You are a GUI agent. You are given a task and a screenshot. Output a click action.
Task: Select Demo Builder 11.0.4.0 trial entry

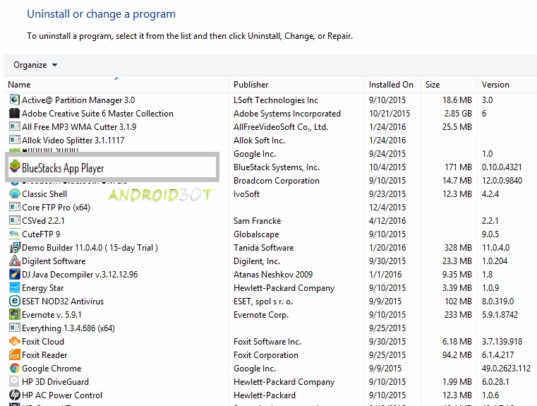click(x=90, y=247)
